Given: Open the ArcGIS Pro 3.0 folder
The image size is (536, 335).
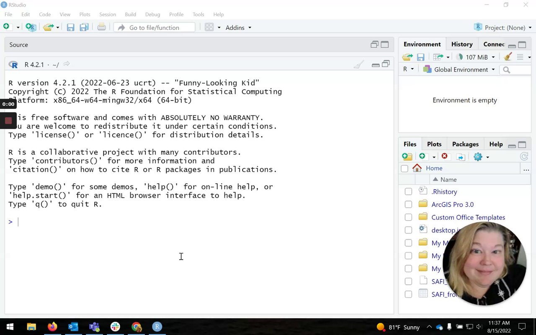Looking at the screenshot, I should (x=453, y=204).
